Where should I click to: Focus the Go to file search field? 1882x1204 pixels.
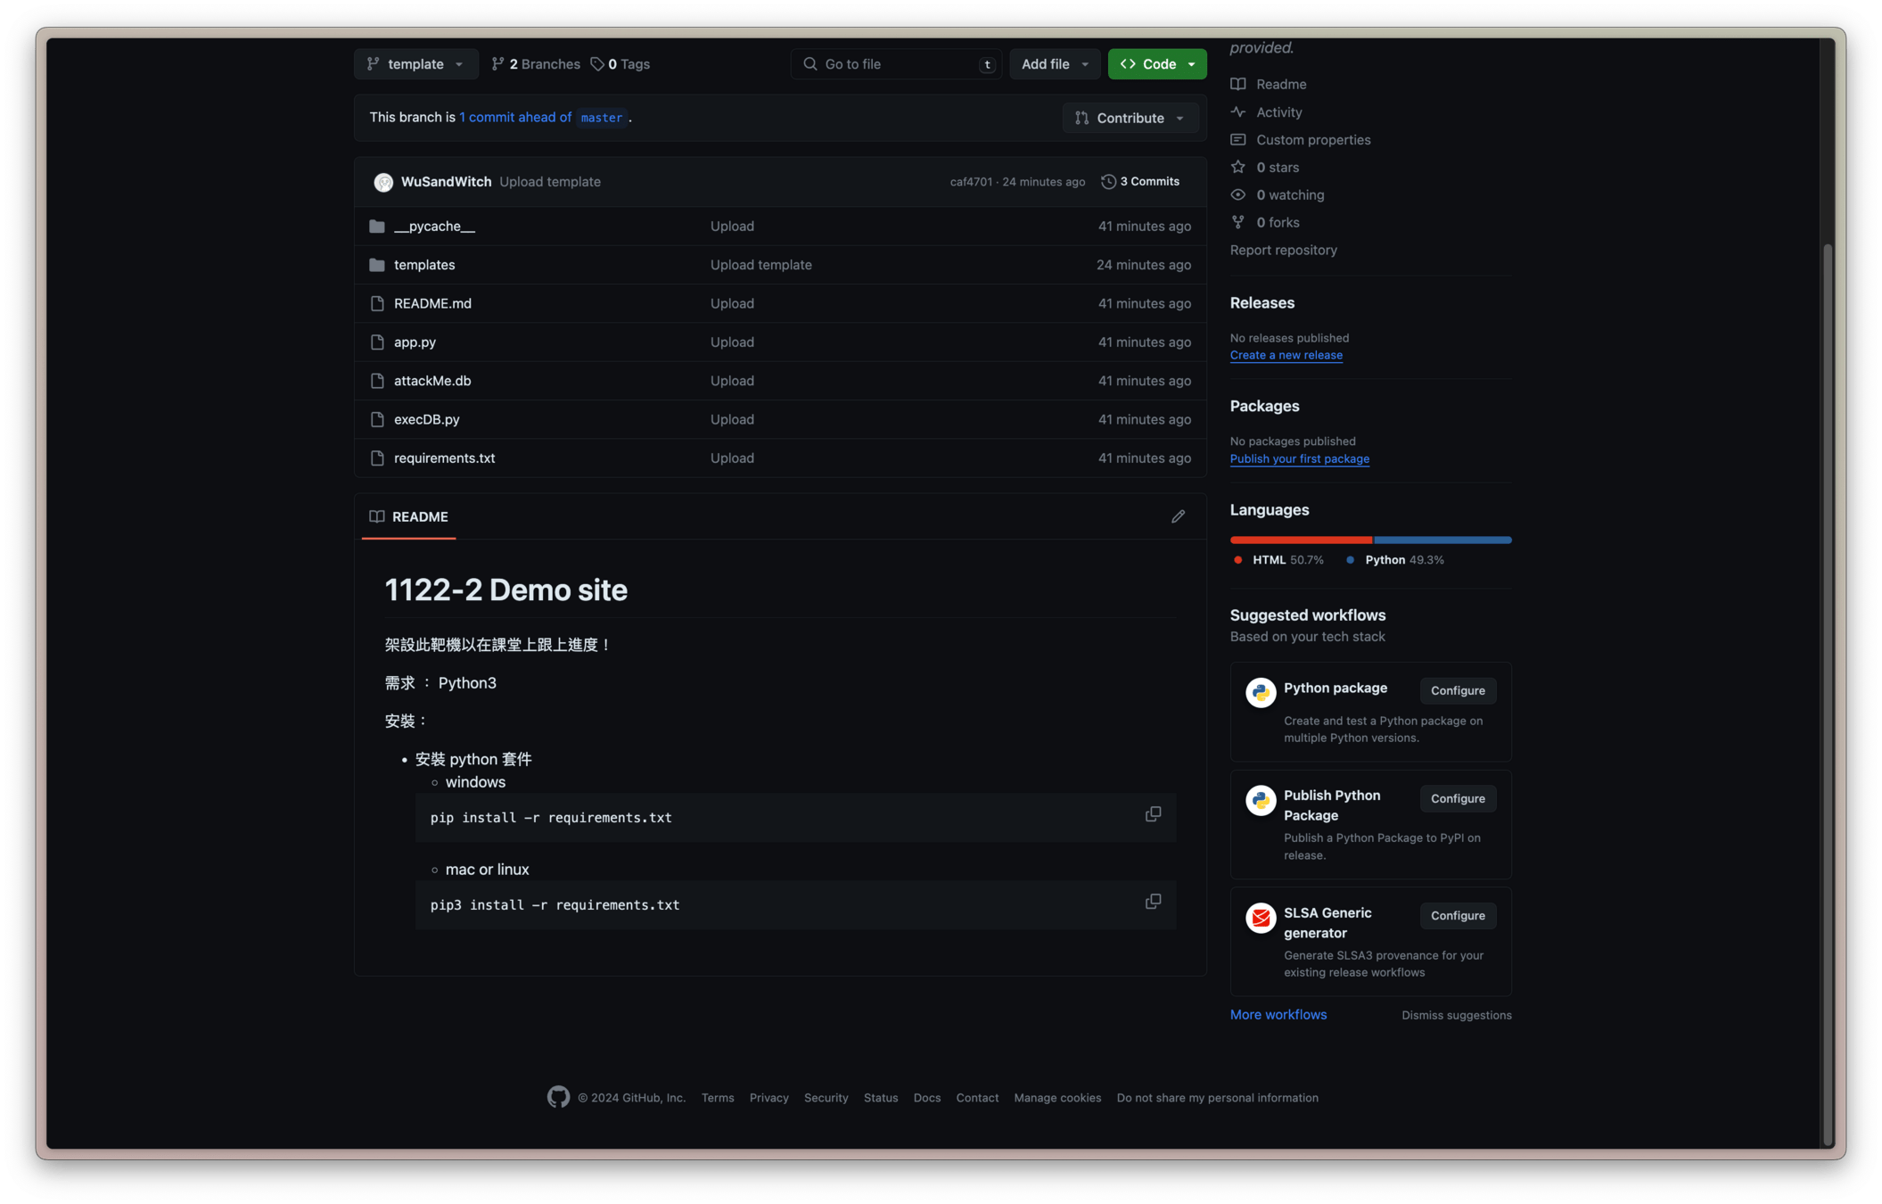pos(895,64)
